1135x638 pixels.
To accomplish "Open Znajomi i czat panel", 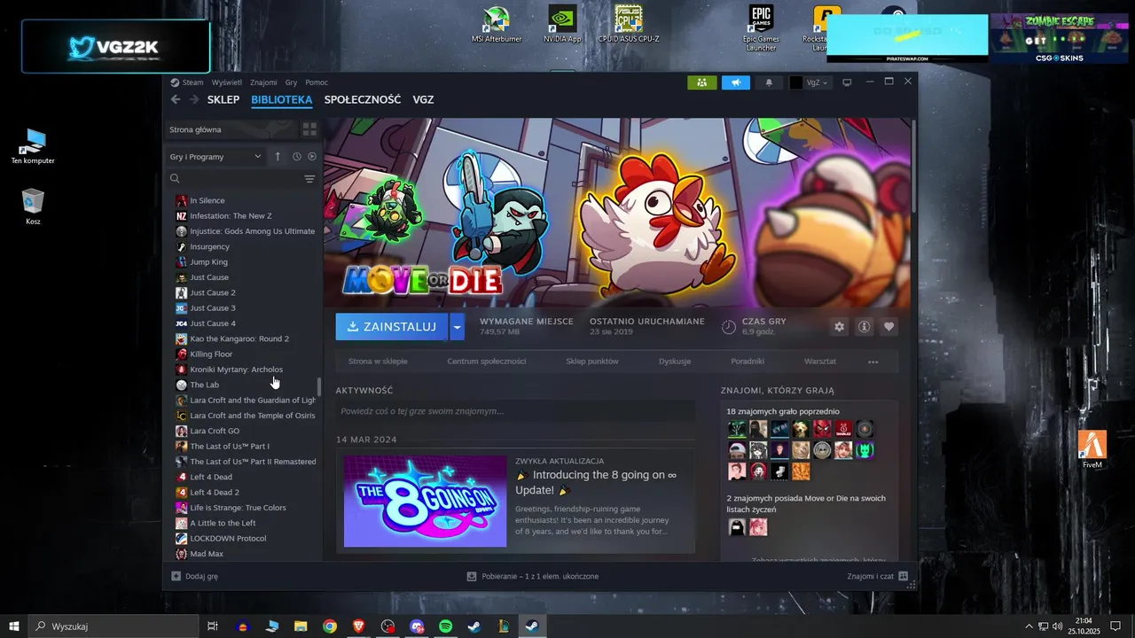I will 877,576.
